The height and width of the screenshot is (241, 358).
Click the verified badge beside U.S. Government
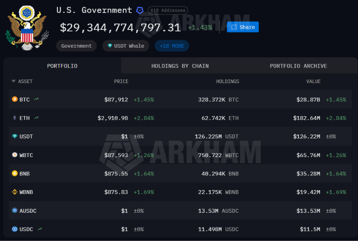(x=140, y=10)
